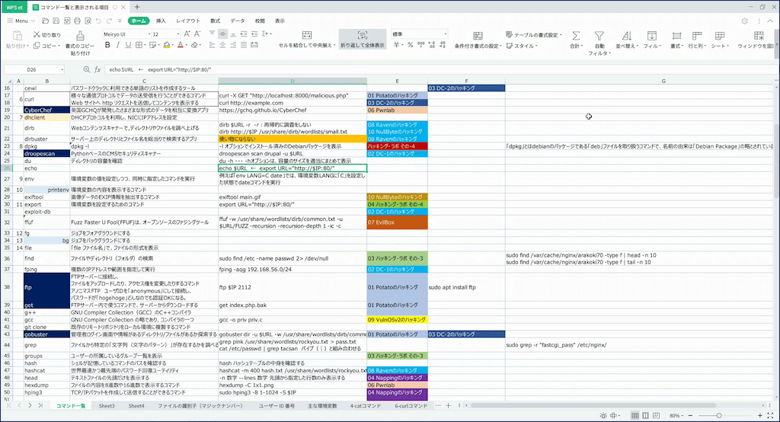Image resolution: width=780 pixels, height=422 pixels.
Task: Open the 挿入 ribbon tab
Action: point(161,21)
